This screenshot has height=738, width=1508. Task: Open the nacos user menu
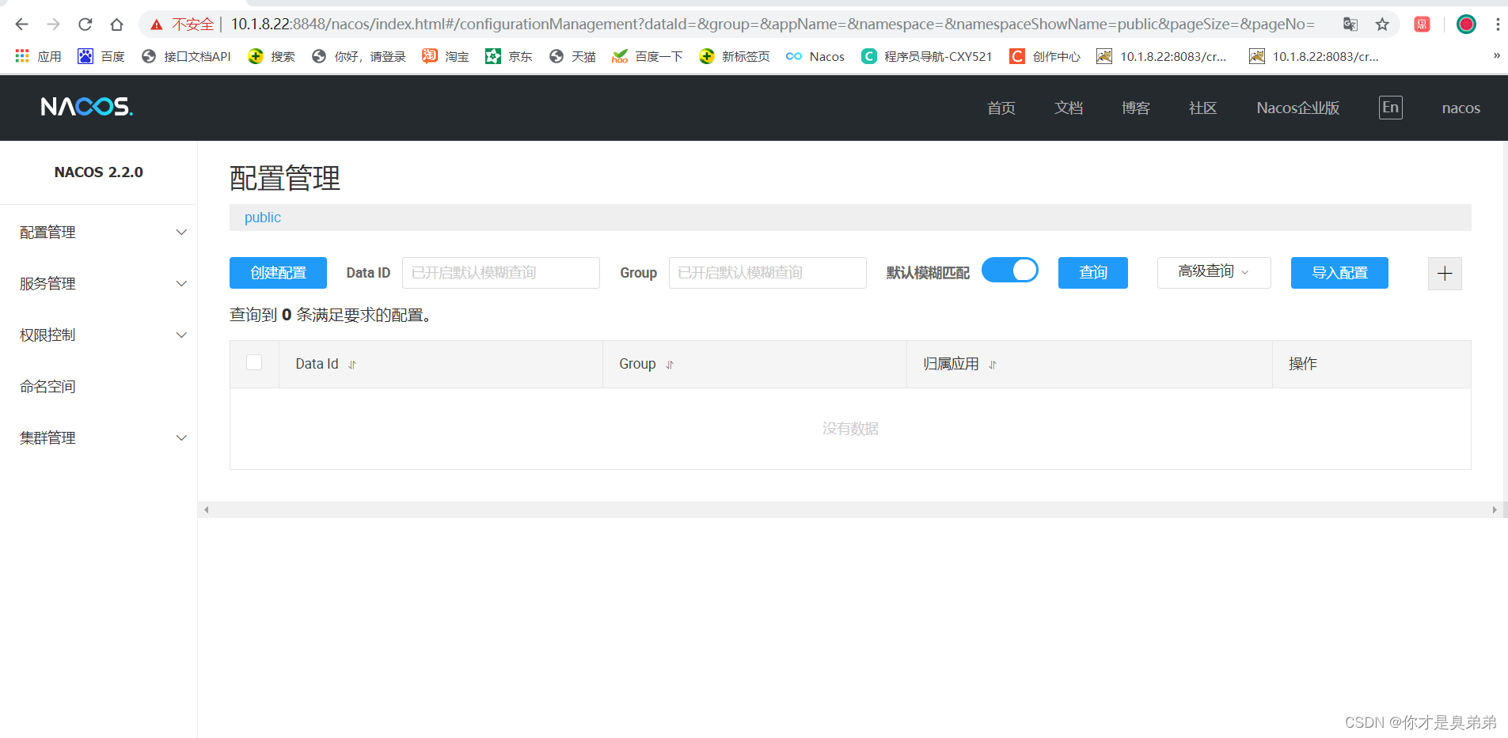tap(1461, 108)
